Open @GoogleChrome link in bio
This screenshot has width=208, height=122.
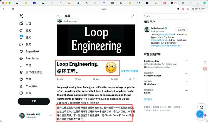coord(159,40)
